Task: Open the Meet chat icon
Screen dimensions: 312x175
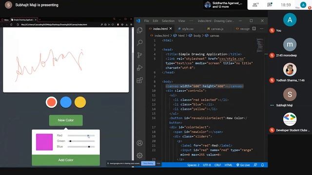Action: point(270,5)
